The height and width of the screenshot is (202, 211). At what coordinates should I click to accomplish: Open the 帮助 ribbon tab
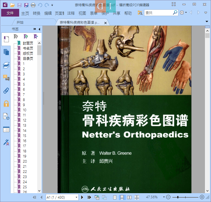(x=128, y=13)
